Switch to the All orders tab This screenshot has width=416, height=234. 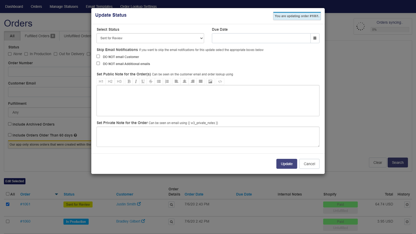coord(12,36)
